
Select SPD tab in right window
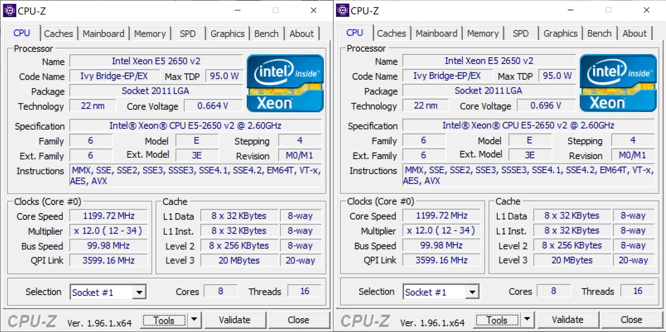coord(521,33)
